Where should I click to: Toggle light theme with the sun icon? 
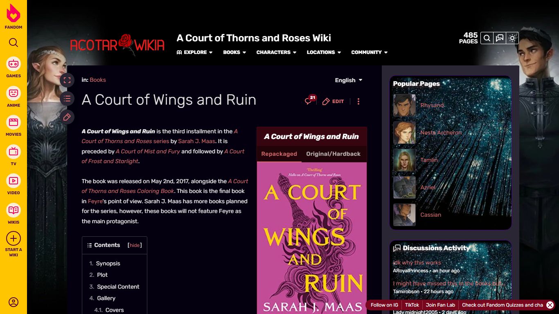(x=512, y=38)
